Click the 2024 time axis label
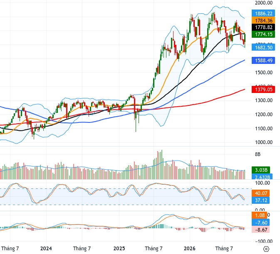This screenshot has width=280, height=254. (46, 248)
